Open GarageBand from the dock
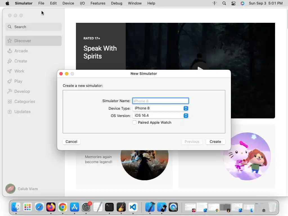 pyautogui.click(x=121, y=207)
